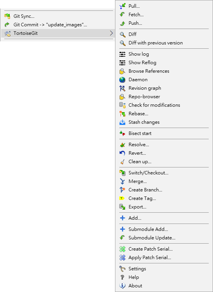Image resolution: width=213 pixels, height=292 pixels.
Task: Click the Clean up broom icon
Action: coord(122,162)
